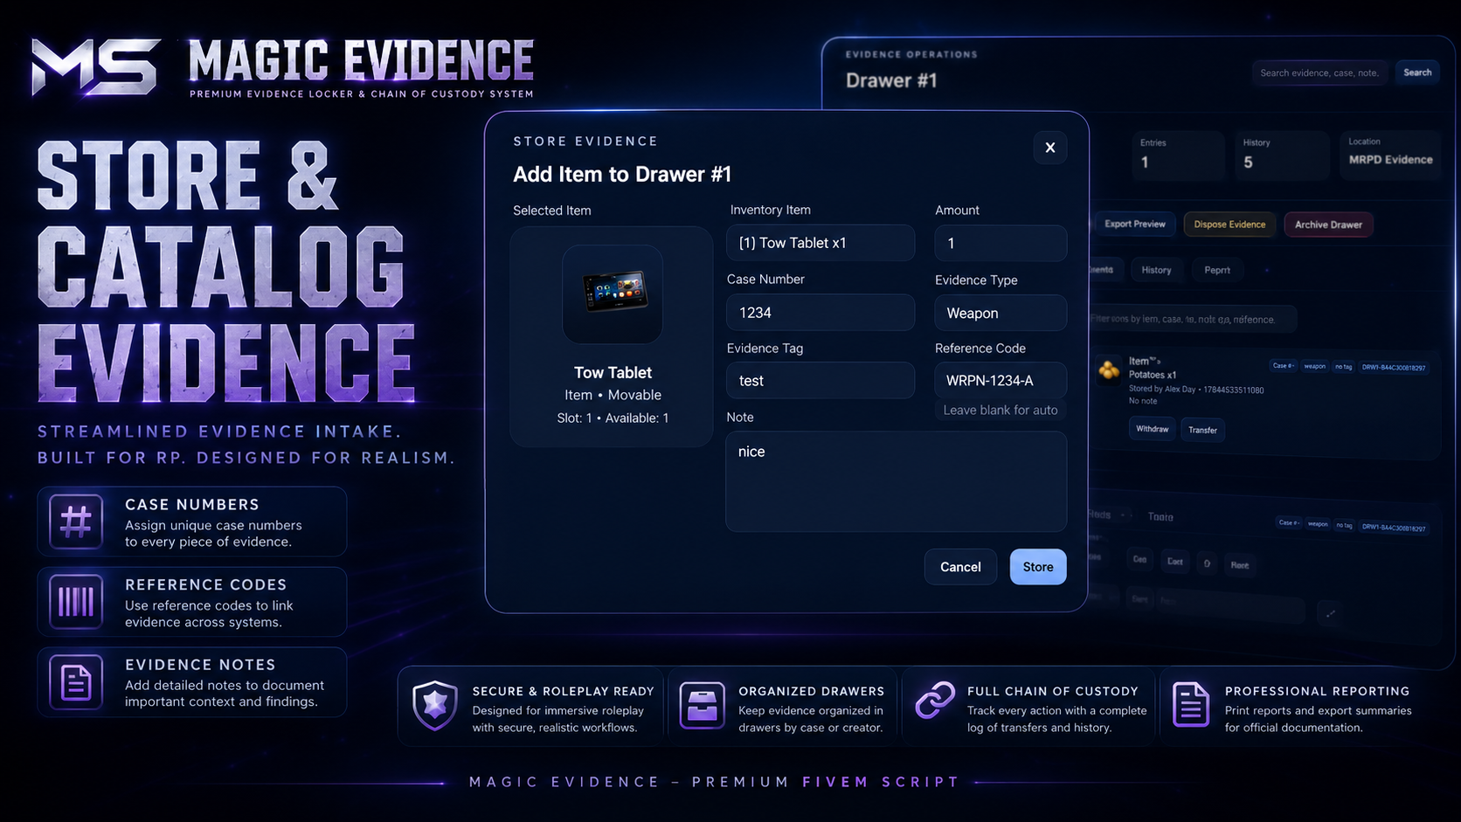Click the Cancel button

coord(960,567)
